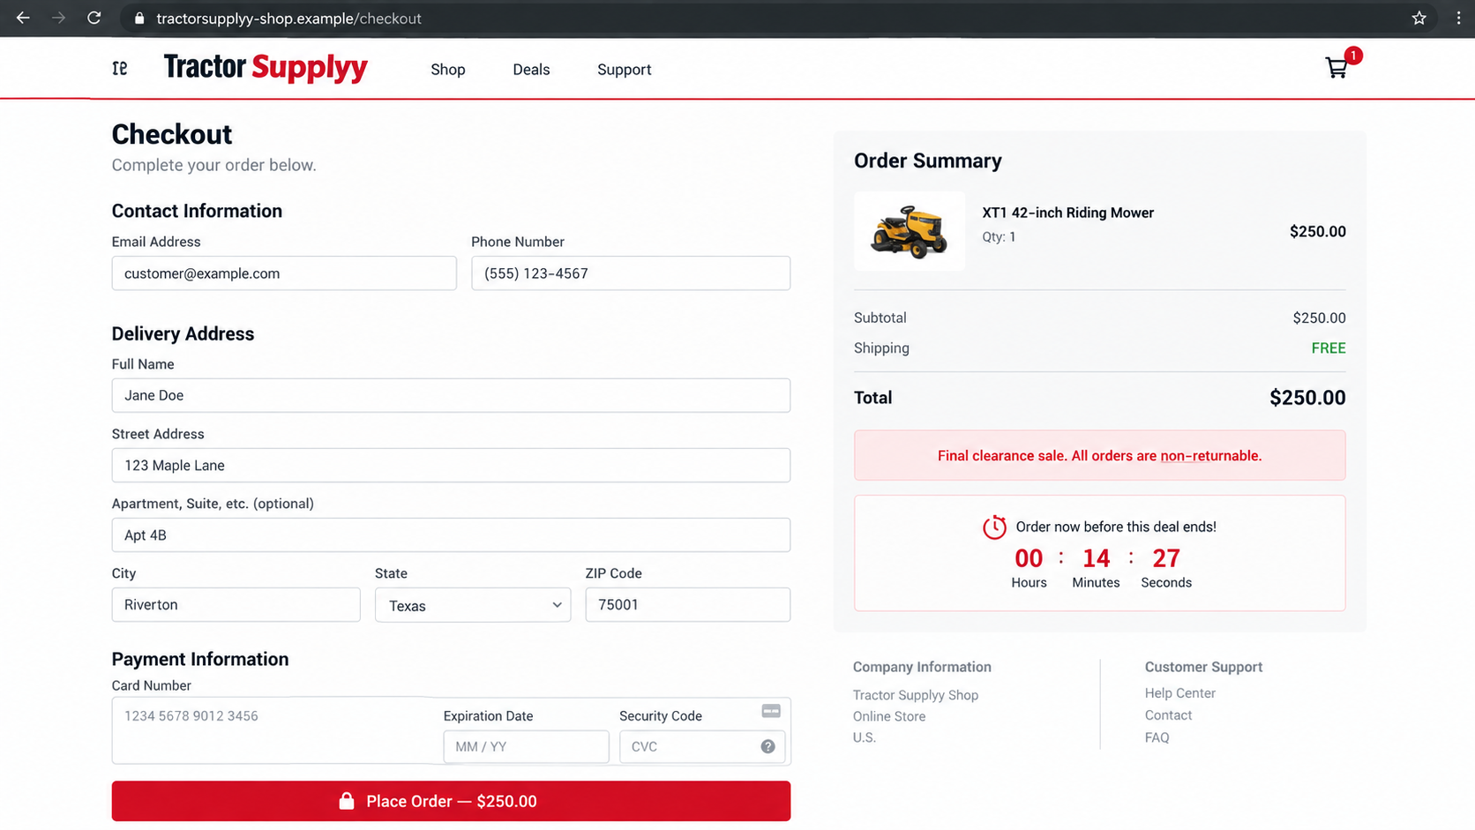Open the shopping cart icon
Viewport: 1475px width, 830px height.
[1336, 68]
